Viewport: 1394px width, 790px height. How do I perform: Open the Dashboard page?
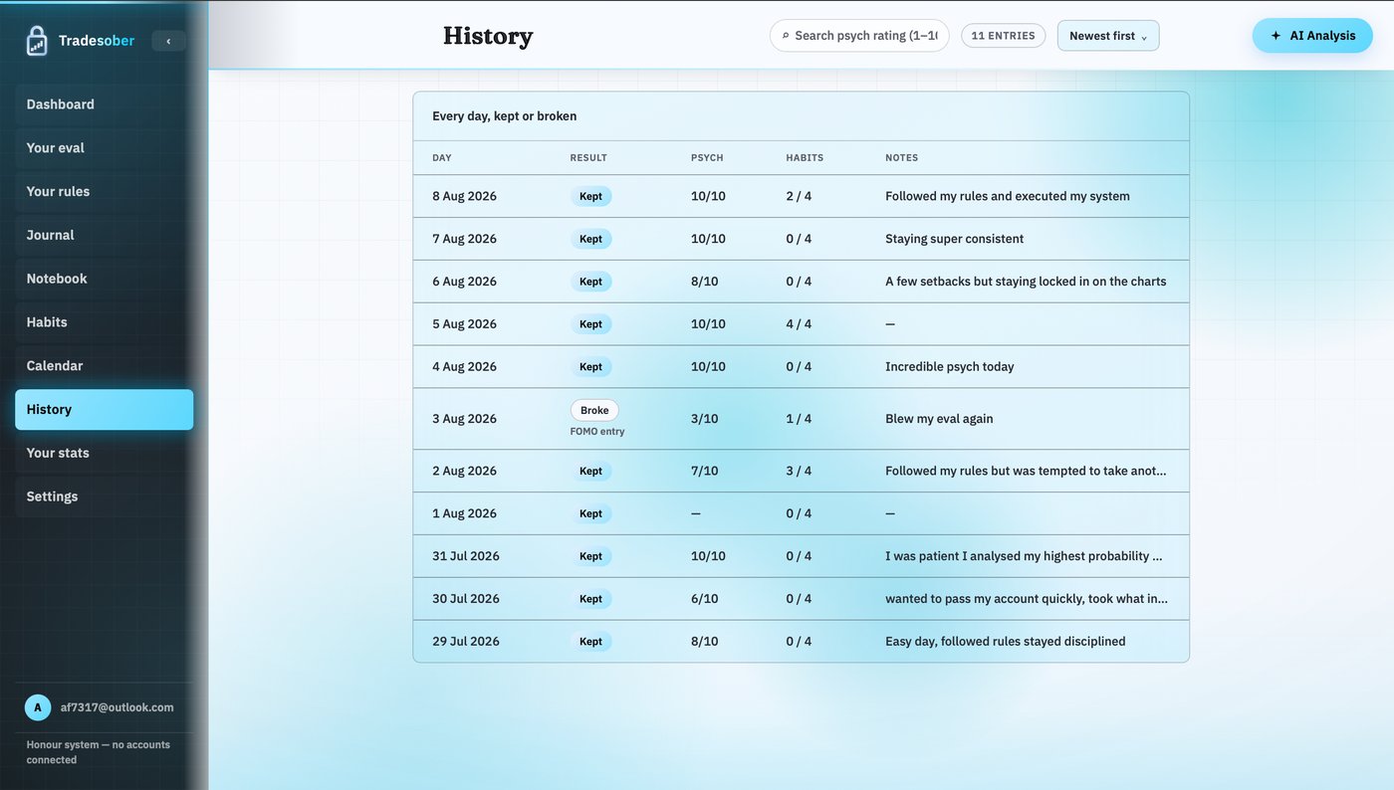click(105, 104)
